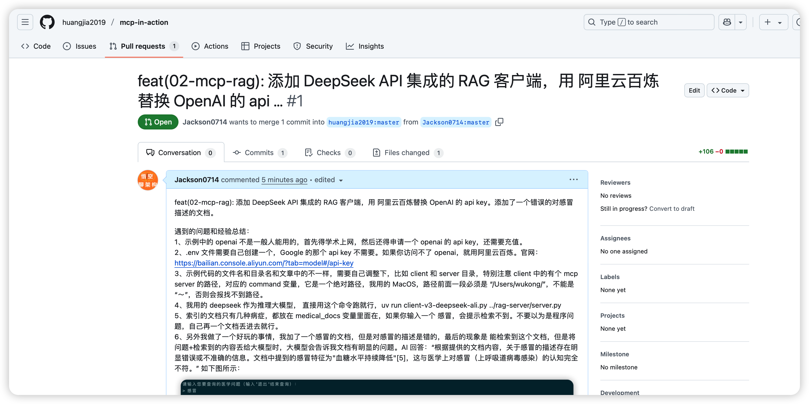Expand the Code dropdown button

pyautogui.click(x=728, y=91)
